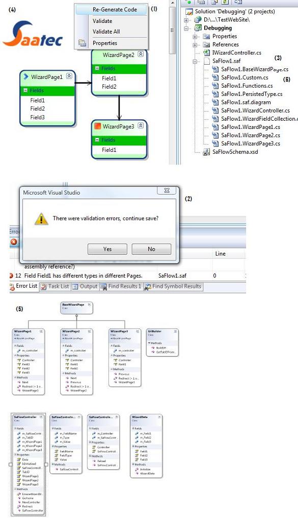Click the Debugging C# project icon
Screen dimensions: 298x518
click(198, 28)
